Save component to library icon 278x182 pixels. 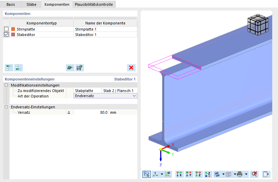[x=80, y=68]
